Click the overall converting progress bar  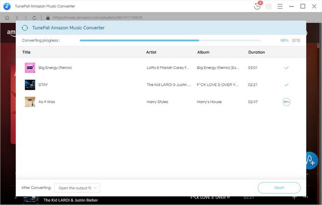point(170,40)
